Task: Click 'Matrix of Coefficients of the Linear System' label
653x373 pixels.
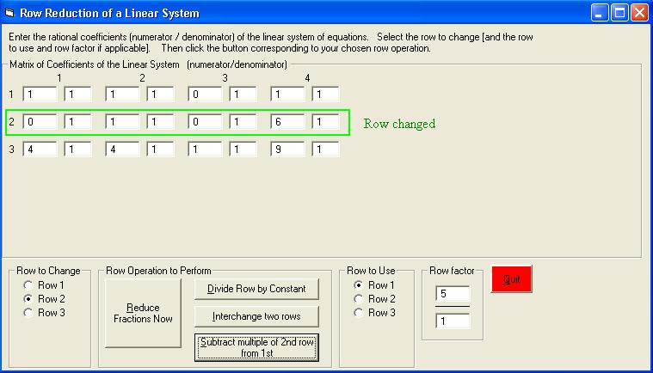Action: click(94, 64)
